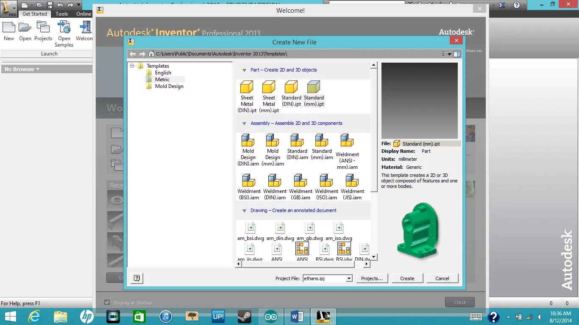Click the Windows Start button
Image resolution: width=579 pixels, height=325 pixels.
click(10, 316)
